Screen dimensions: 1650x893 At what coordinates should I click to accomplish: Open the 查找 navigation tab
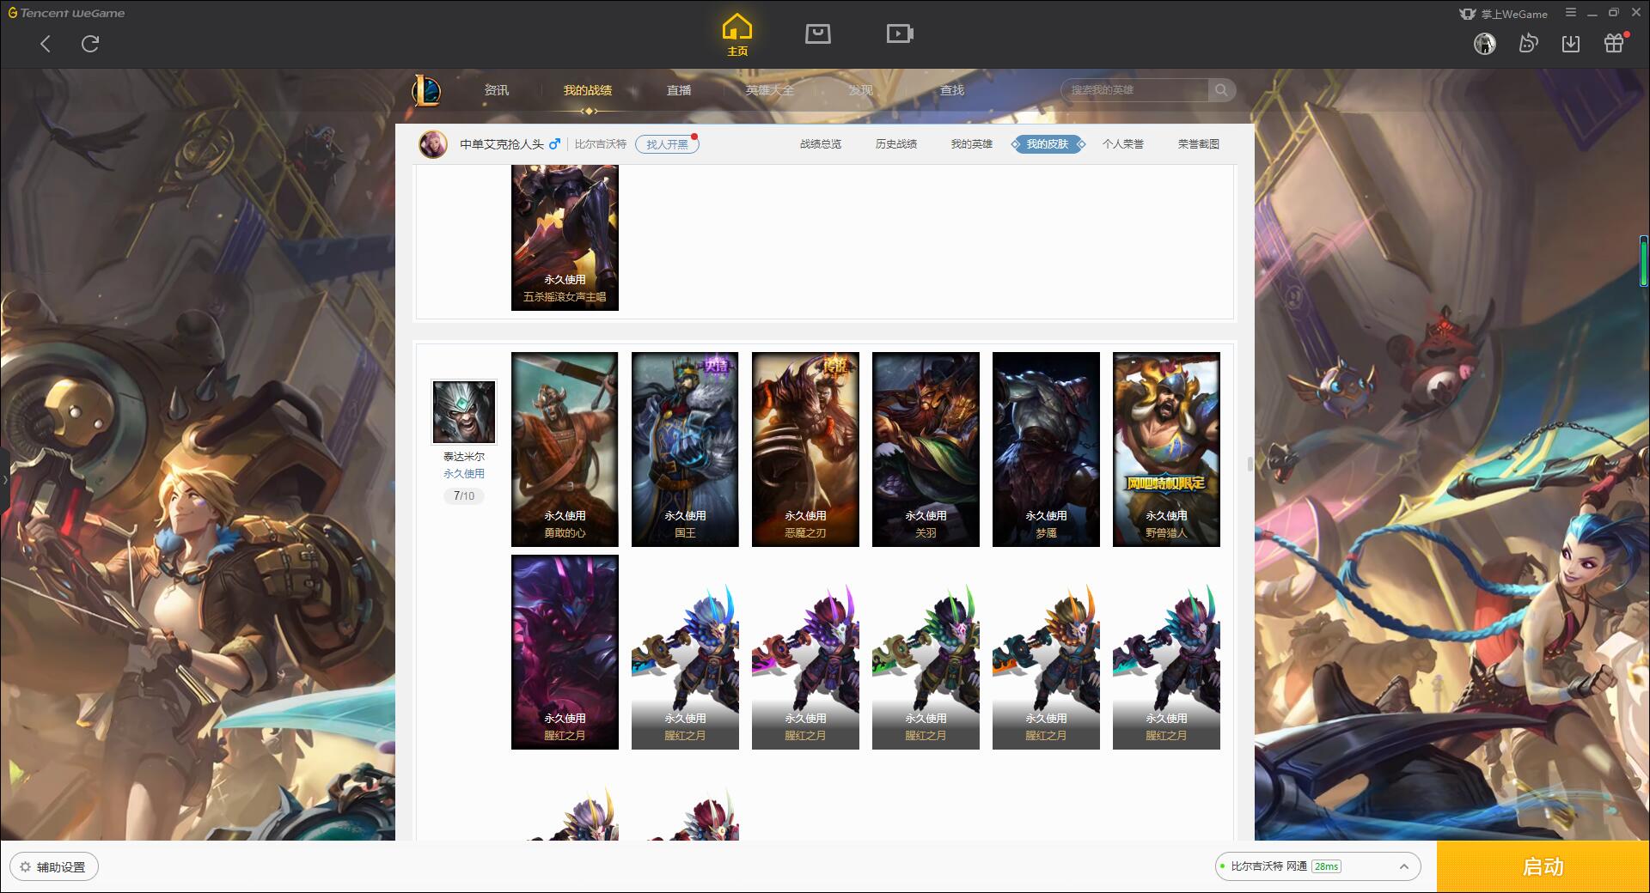[x=952, y=90]
